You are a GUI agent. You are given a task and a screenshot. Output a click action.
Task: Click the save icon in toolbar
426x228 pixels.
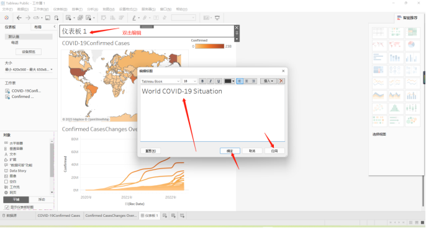click(x=48, y=17)
